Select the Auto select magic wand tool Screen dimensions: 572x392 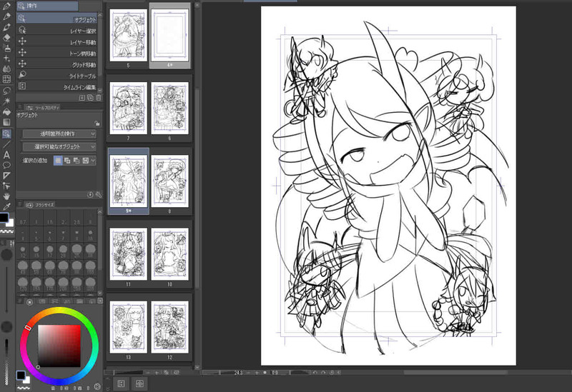click(6, 101)
